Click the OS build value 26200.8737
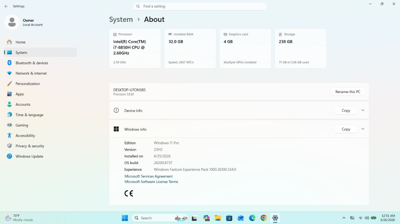Screen dimensions: 400x224 click(163, 163)
